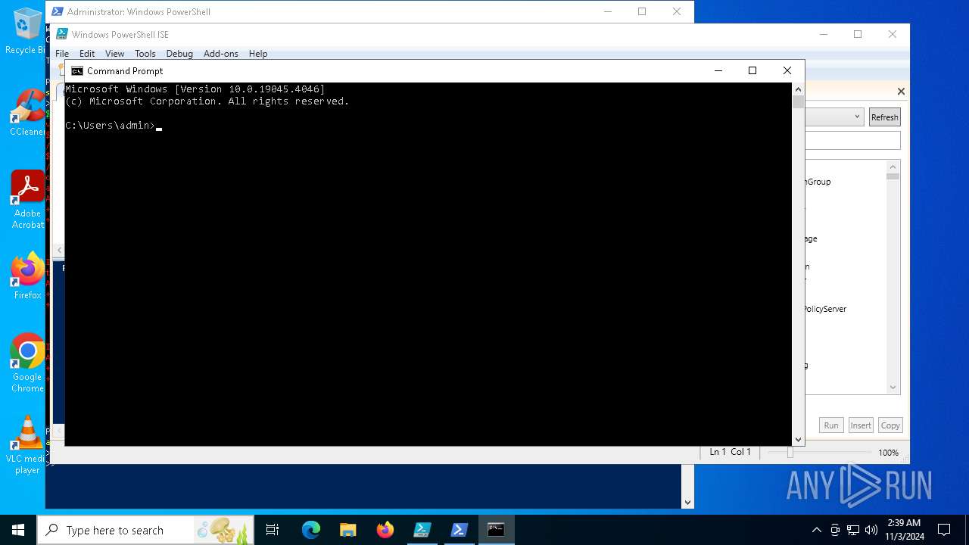Screen dimensions: 969x545
Task: Open File Explorer from taskbar
Action: (x=347, y=530)
